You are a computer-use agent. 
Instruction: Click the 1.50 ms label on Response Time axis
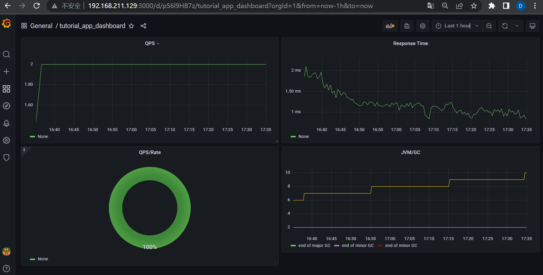(293, 91)
